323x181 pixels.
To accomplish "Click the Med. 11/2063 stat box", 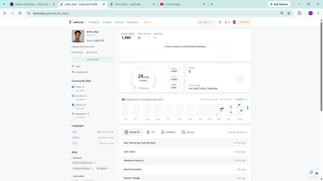I will (174, 78).
